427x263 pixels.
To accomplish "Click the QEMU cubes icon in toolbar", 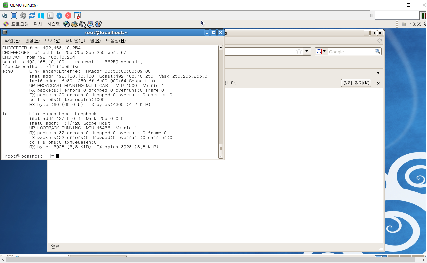I will pos(5,16).
